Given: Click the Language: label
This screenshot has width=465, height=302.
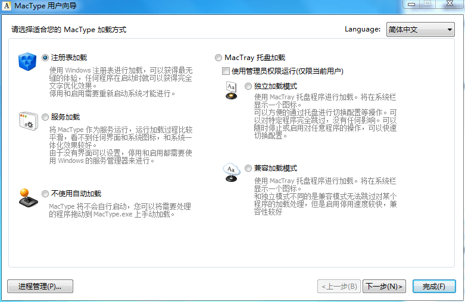Looking at the screenshot, I should click(x=363, y=29).
